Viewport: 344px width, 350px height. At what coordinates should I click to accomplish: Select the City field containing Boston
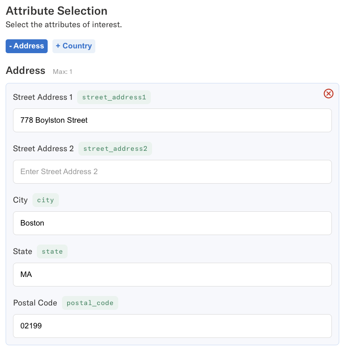pyautogui.click(x=172, y=223)
